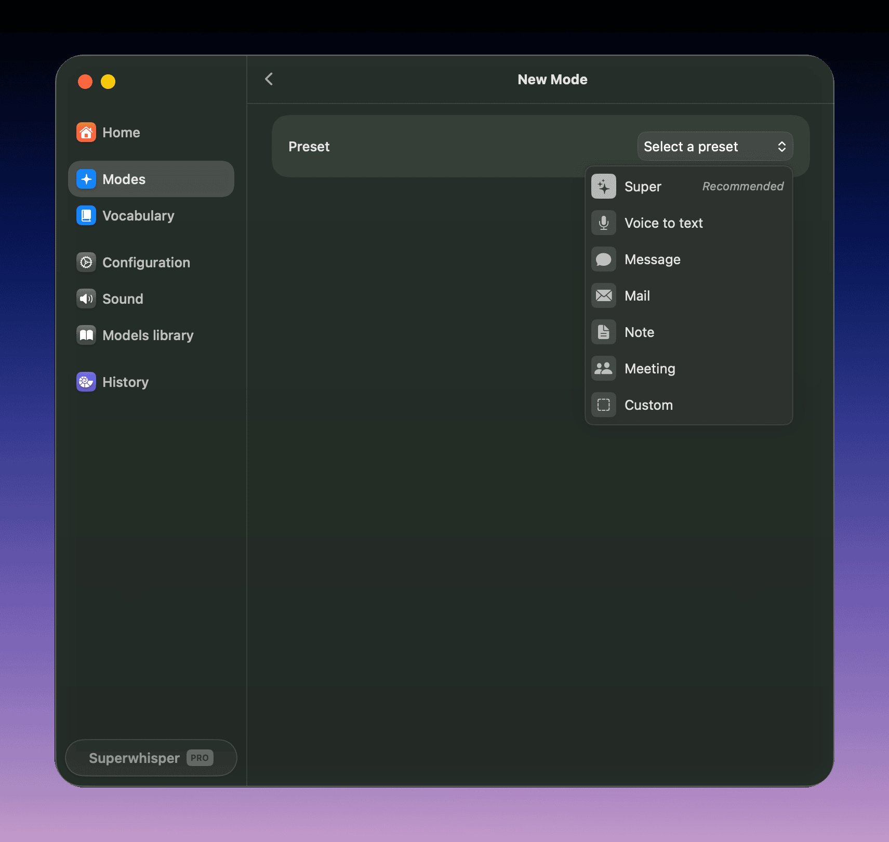Viewport: 889px width, 842px height.
Task: Open the Vocabulary section label
Action: 138,216
